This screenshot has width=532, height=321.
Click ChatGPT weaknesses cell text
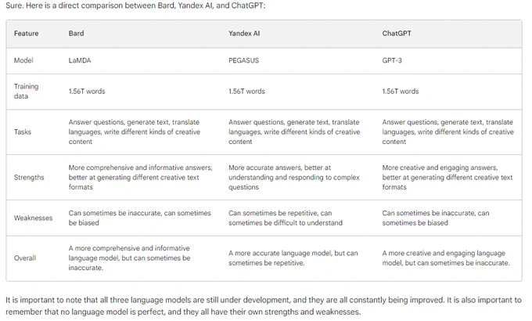pos(436,218)
